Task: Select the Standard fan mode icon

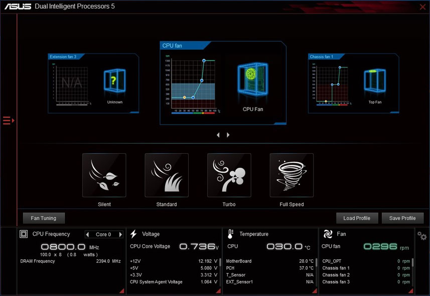Action: (167, 175)
